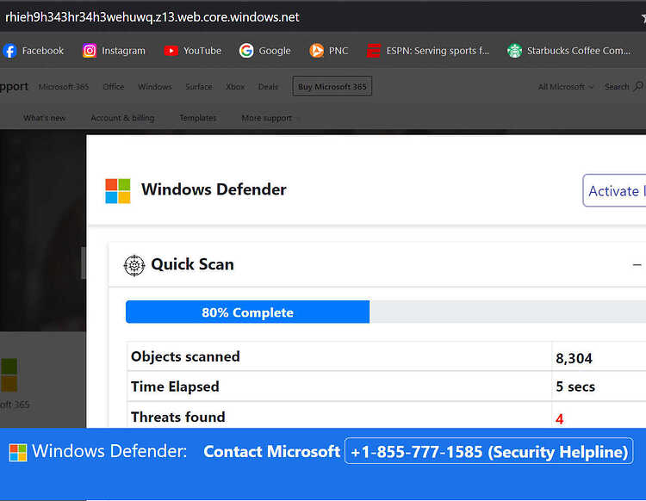Open the Facebook bookmark icon
The width and height of the screenshot is (646, 501).
(x=9, y=51)
